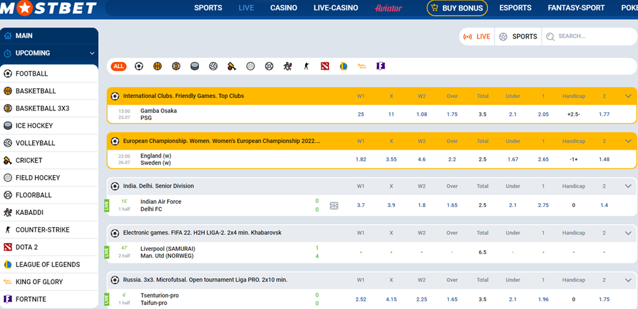Open the Gamba Osaka vs PSG match
This screenshot has height=309, width=638.
[x=158, y=114]
